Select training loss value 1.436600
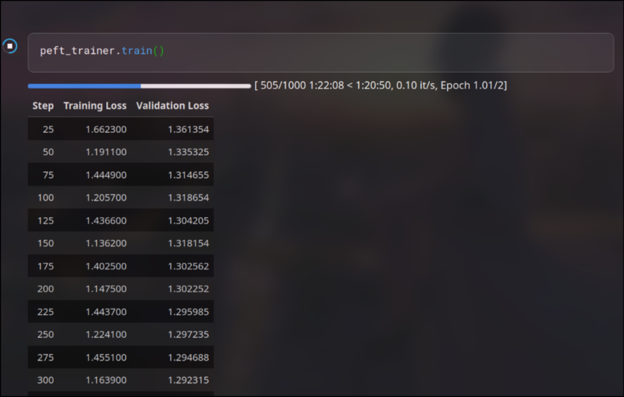 106,221
